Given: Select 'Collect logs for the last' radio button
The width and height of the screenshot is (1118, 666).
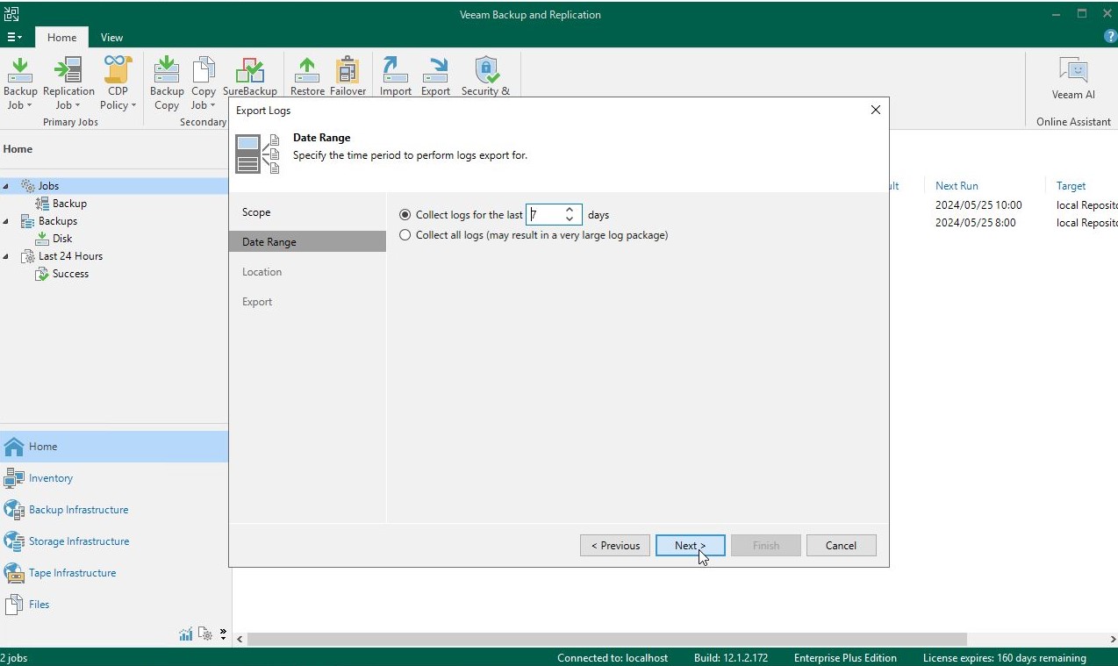Looking at the screenshot, I should tap(405, 215).
